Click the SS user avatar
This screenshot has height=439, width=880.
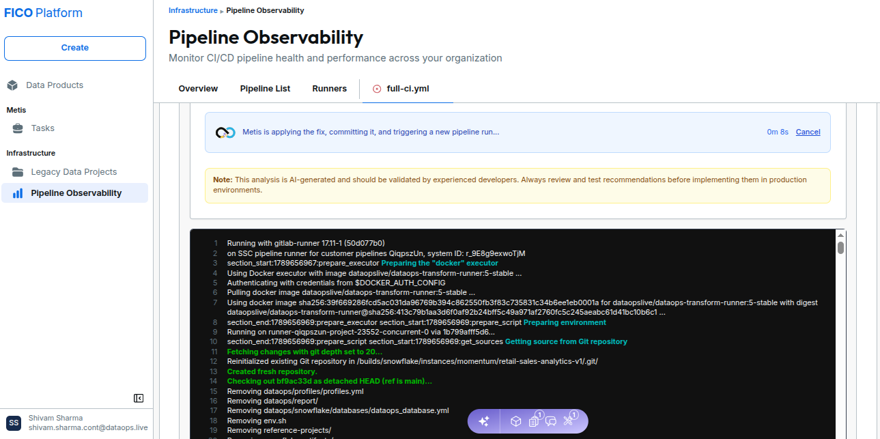[14, 423]
